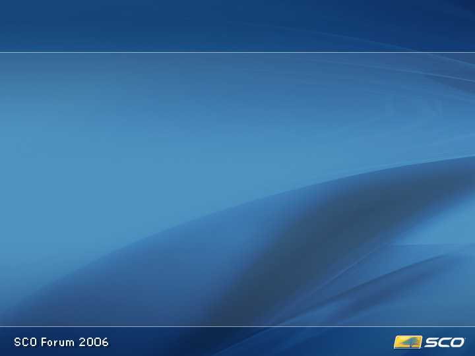The height and width of the screenshot is (356, 475).
Task: Click the tree graphic inside the yellow badge
Action: point(409,341)
